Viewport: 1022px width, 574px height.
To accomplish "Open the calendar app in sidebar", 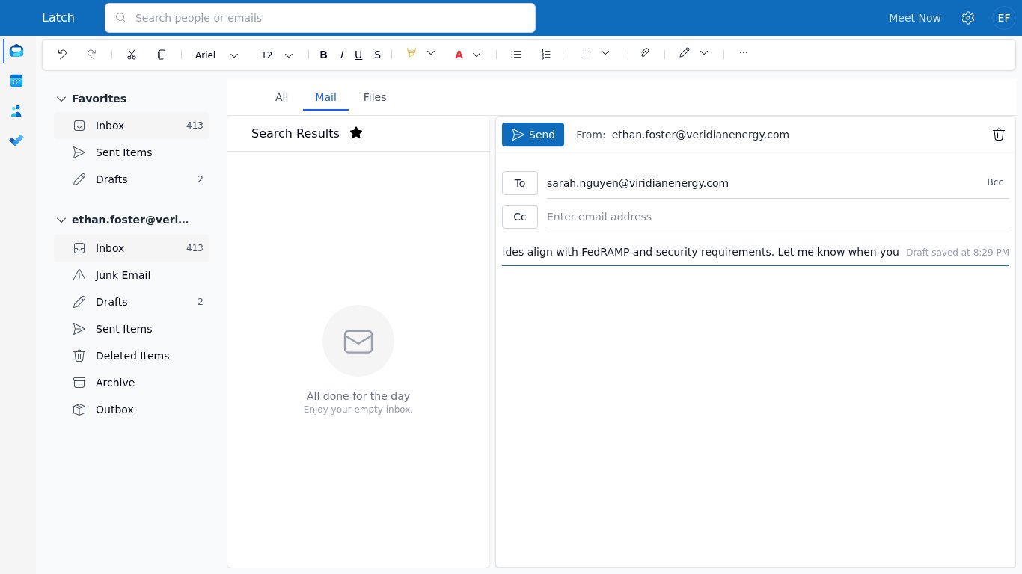I will tap(16, 81).
